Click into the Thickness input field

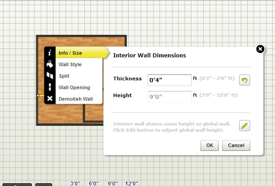(x=170, y=80)
